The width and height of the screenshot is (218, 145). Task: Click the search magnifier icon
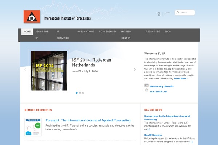pyautogui.click(x=178, y=13)
